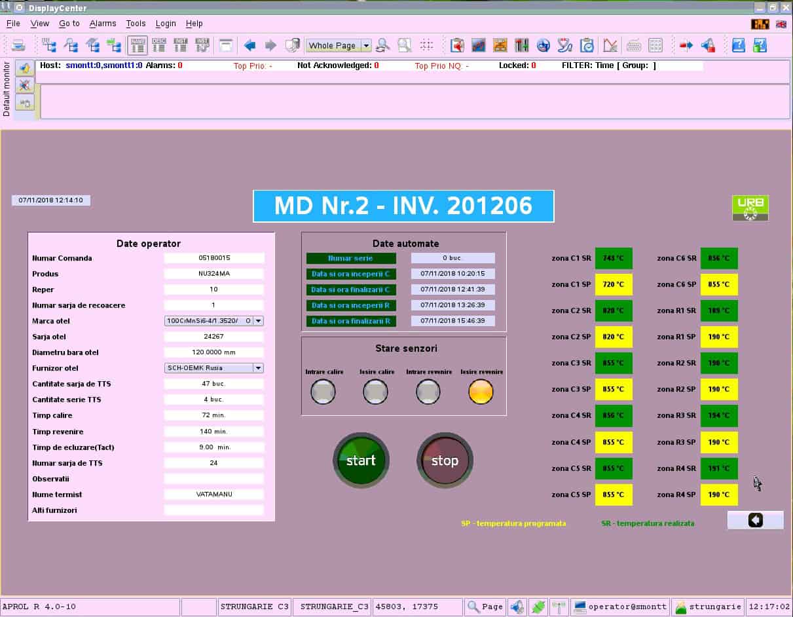Viewport: 793px width, 617px height.
Task: Click the speaker icon in status bar
Action: coord(517,607)
